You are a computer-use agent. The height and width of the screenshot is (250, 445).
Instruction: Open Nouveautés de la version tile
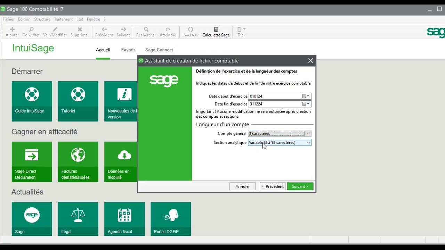click(121, 101)
